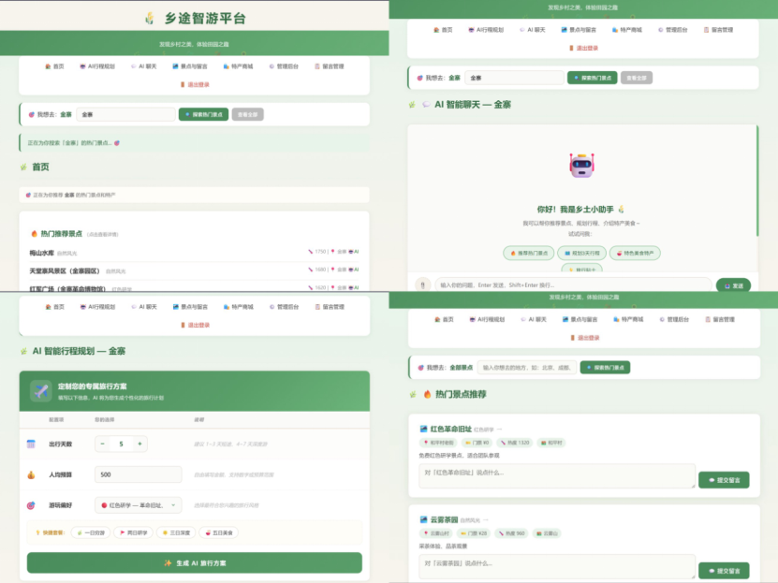
Task: Select the 规划3天行程 suggestion chip
Action: [x=582, y=253]
